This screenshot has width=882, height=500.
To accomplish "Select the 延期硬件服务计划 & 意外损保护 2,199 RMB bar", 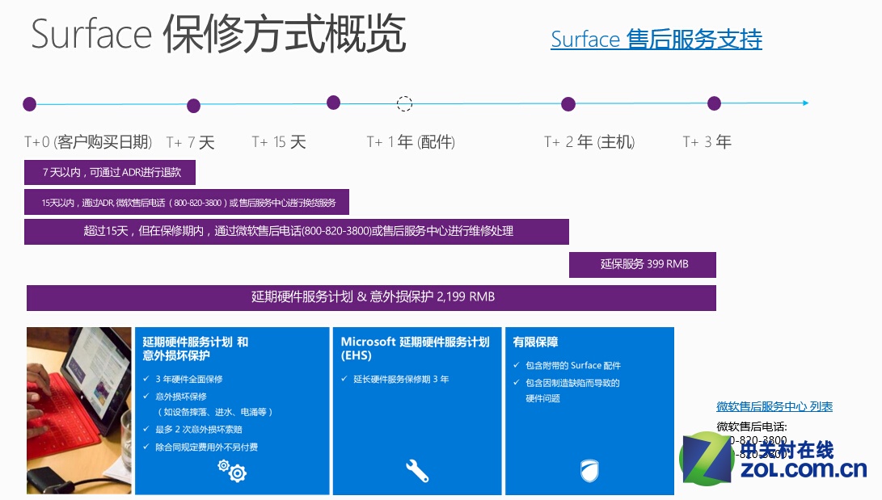I will point(371,298).
